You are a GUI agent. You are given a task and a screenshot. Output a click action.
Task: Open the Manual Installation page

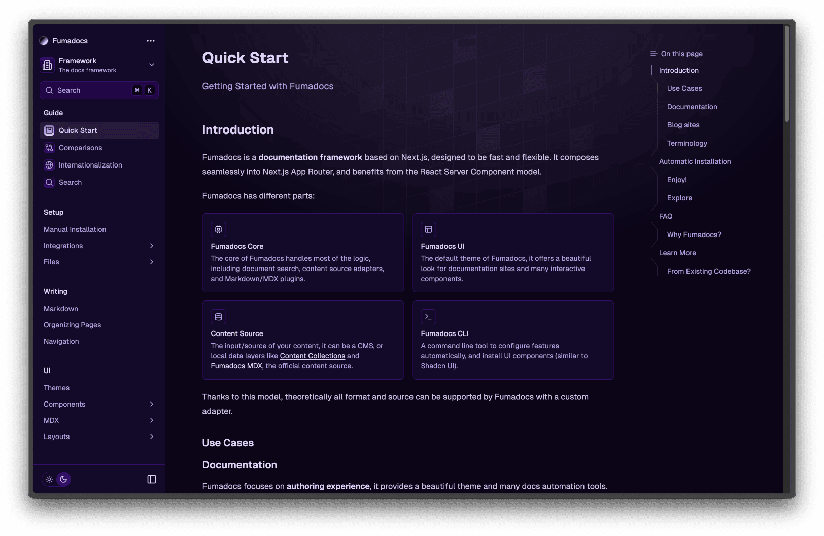[x=75, y=229]
